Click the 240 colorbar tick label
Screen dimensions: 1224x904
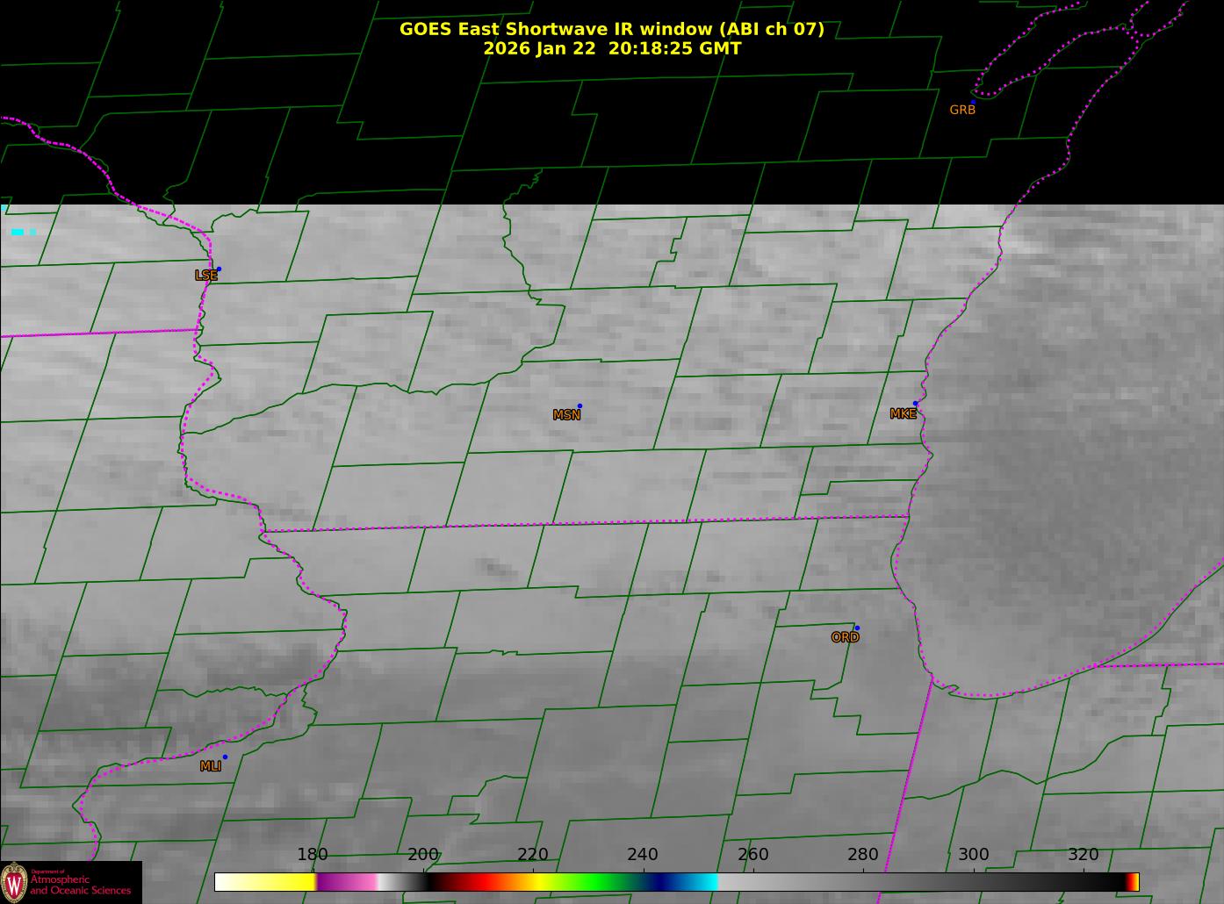(x=643, y=855)
